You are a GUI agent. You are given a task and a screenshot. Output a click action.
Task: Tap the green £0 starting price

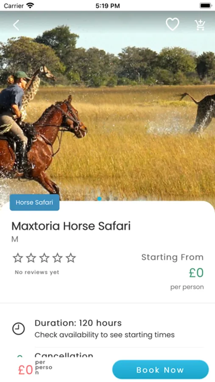(x=196, y=272)
